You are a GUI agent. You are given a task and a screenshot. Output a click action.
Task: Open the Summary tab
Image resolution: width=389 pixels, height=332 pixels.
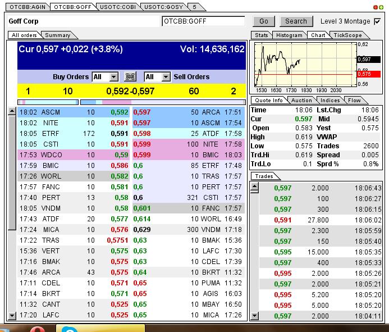[x=58, y=35]
